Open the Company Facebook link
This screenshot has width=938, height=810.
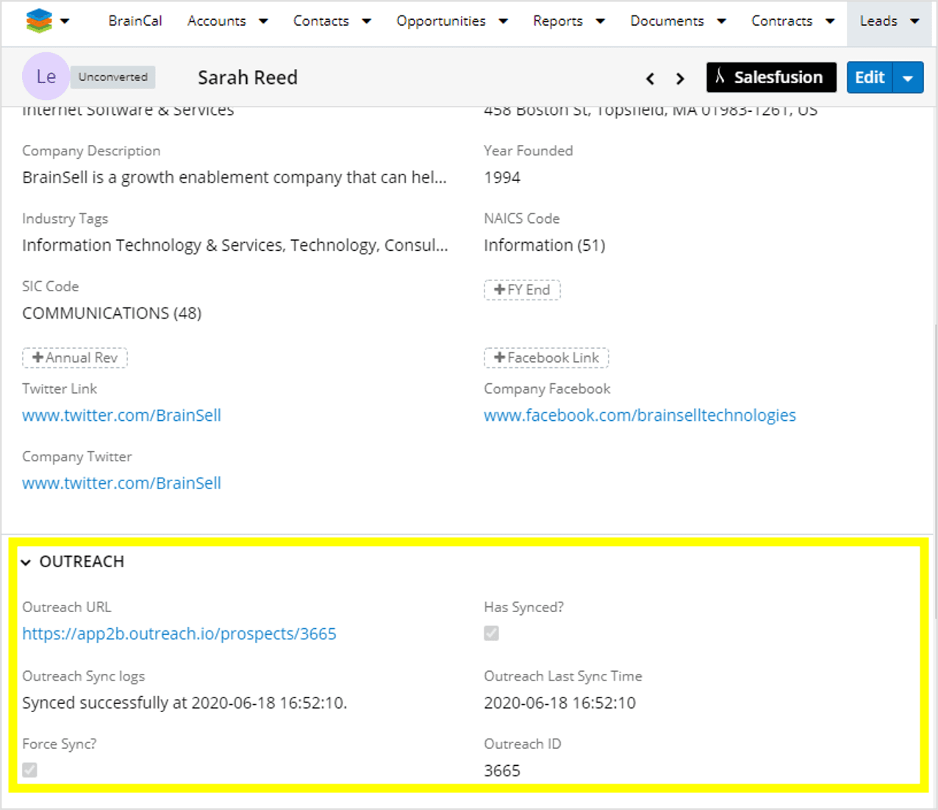pyautogui.click(x=640, y=416)
